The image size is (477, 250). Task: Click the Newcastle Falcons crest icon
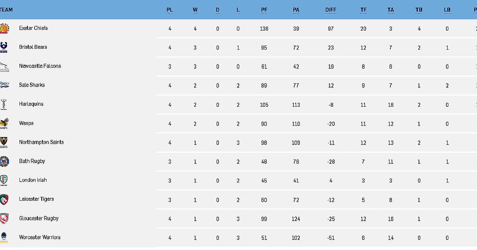(x=4, y=67)
